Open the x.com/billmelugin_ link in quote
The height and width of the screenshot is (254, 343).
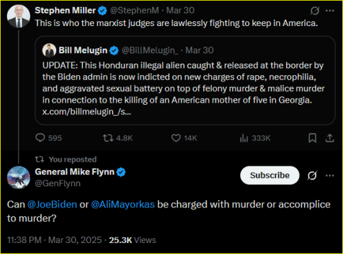[86, 112]
